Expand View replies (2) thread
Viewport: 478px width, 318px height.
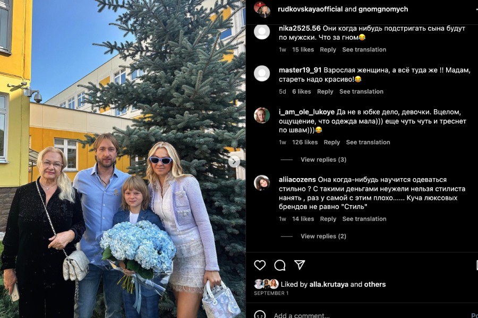pyautogui.click(x=323, y=236)
